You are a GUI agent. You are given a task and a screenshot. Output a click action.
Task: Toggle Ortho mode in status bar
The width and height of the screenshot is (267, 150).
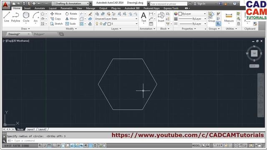tap(54, 145)
